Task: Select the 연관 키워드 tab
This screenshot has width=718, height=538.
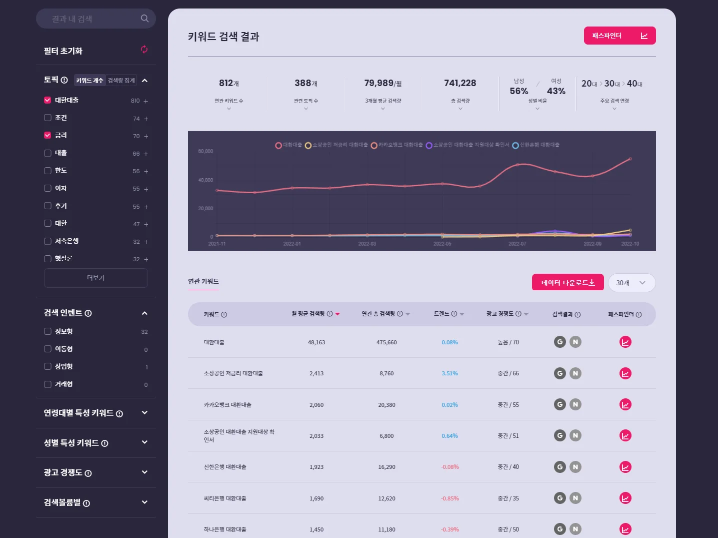Action: click(203, 282)
